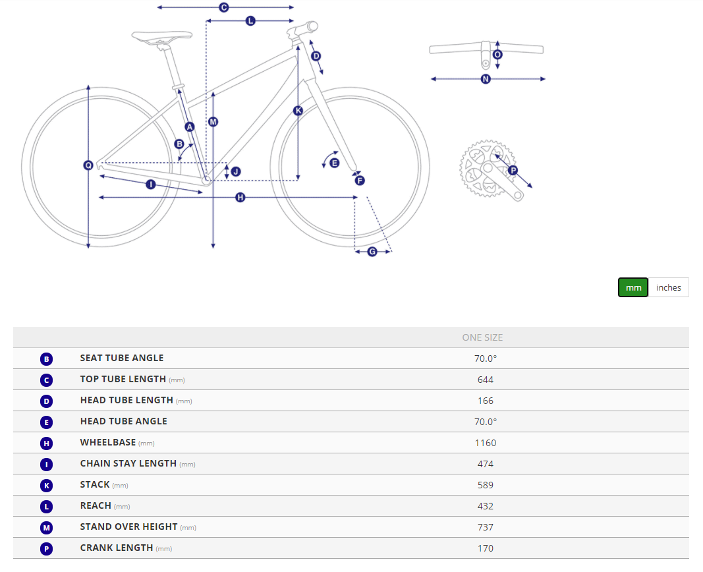Click the WHEELBASE label in the table
Image resolution: width=703 pixels, height=572 pixels.
point(108,443)
